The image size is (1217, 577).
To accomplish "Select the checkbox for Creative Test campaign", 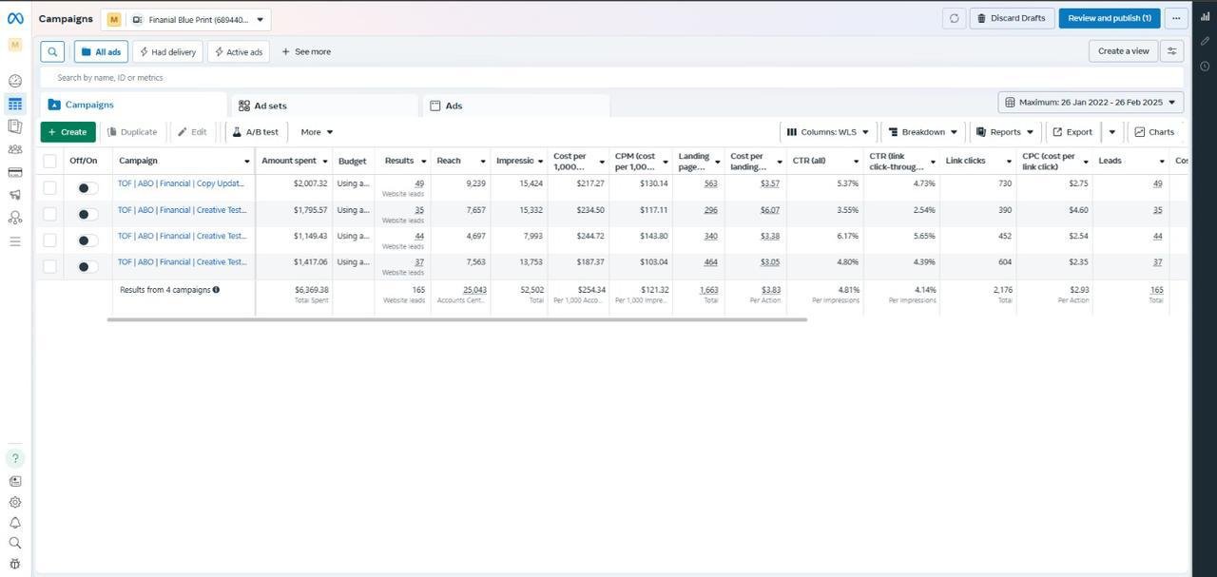I will click(49, 214).
